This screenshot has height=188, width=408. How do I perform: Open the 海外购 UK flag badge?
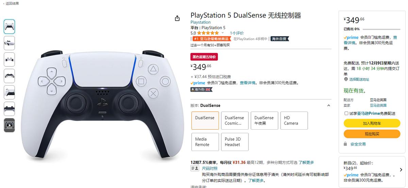(201, 90)
